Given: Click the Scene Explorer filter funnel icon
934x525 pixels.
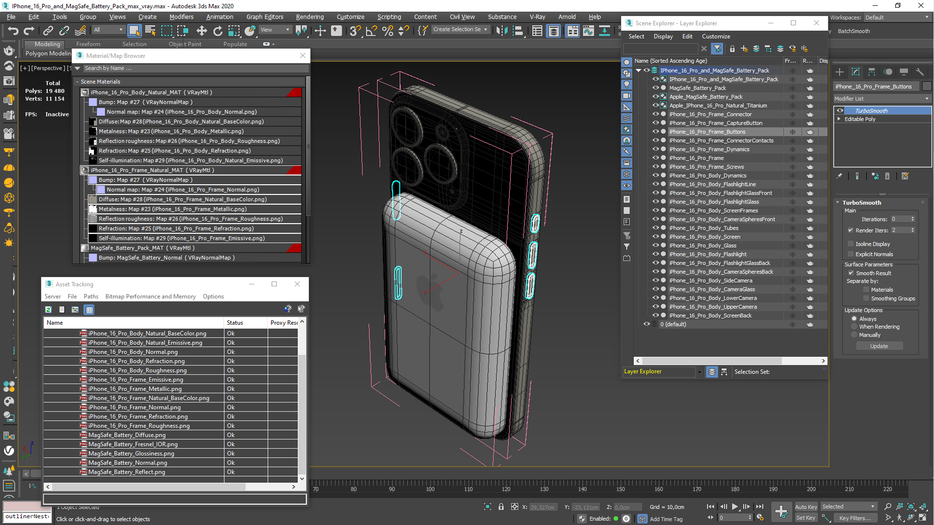Looking at the screenshot, I should (x=717, y=49).
